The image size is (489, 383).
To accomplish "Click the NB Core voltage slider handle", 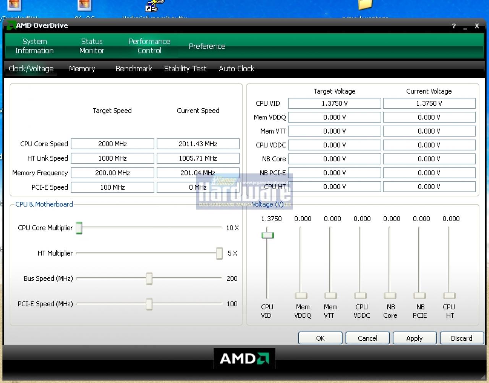I will pyautogui.click(x=390, y=296).
